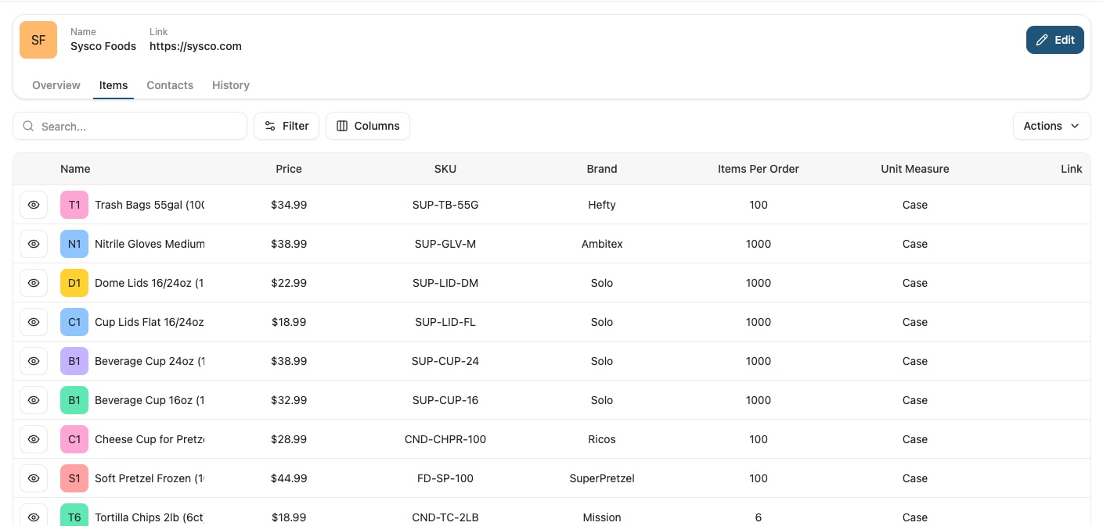The image size is (1103, 526).
Task: Click the Ambitex brand cell
Action: (602, 244)
